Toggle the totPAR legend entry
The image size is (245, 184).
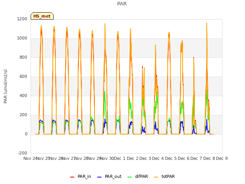point(164,176)
